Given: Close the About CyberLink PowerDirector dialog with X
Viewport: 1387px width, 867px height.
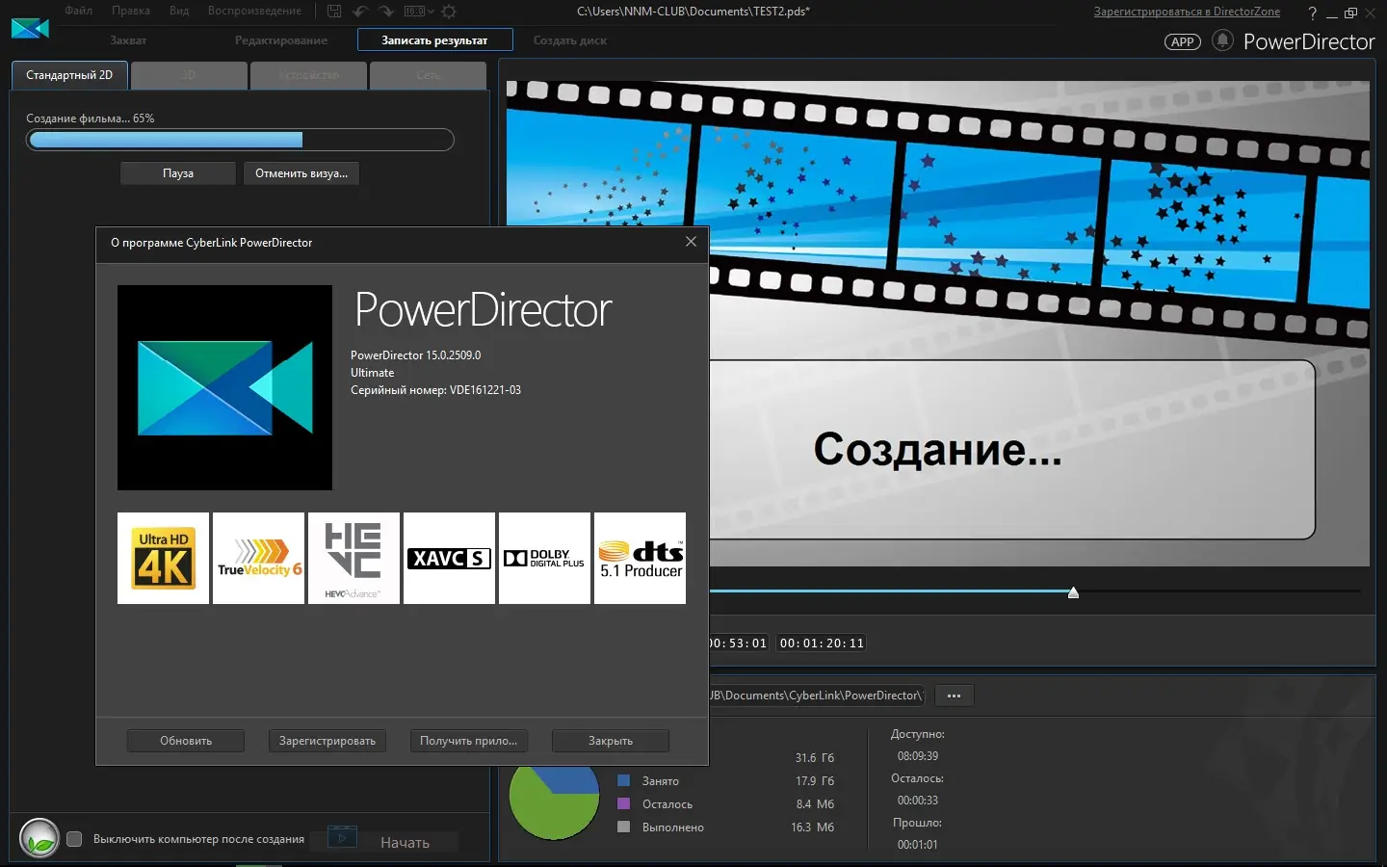Looking at the screenshot, I should click(691, 242).
